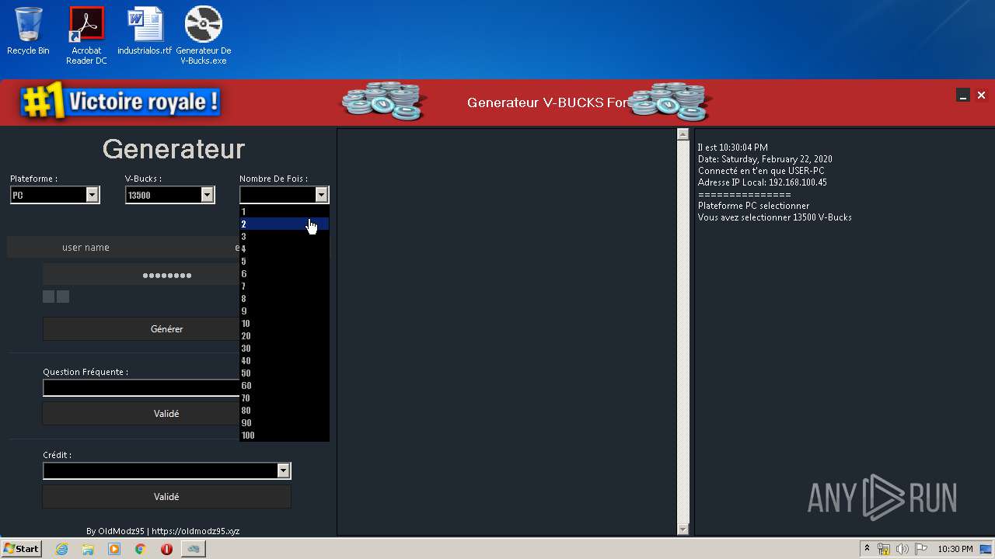Show hidden system tray icons
995x559 pixels.
(x=867, y=549)
